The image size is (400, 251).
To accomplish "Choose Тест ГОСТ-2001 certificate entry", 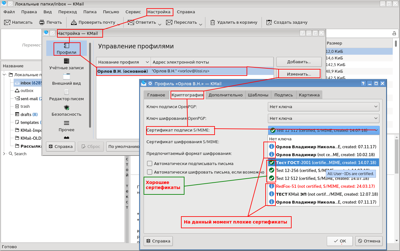I will pyautogui.click(x=323, y=162).
